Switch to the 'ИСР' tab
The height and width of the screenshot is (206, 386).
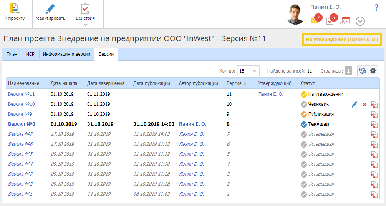pyautogui.click(x=30, y=54)
